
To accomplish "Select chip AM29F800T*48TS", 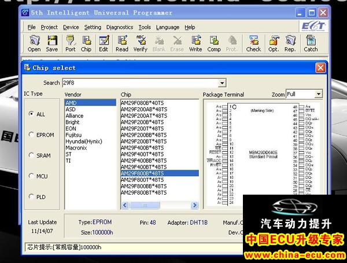I will (x=160, y=180).
